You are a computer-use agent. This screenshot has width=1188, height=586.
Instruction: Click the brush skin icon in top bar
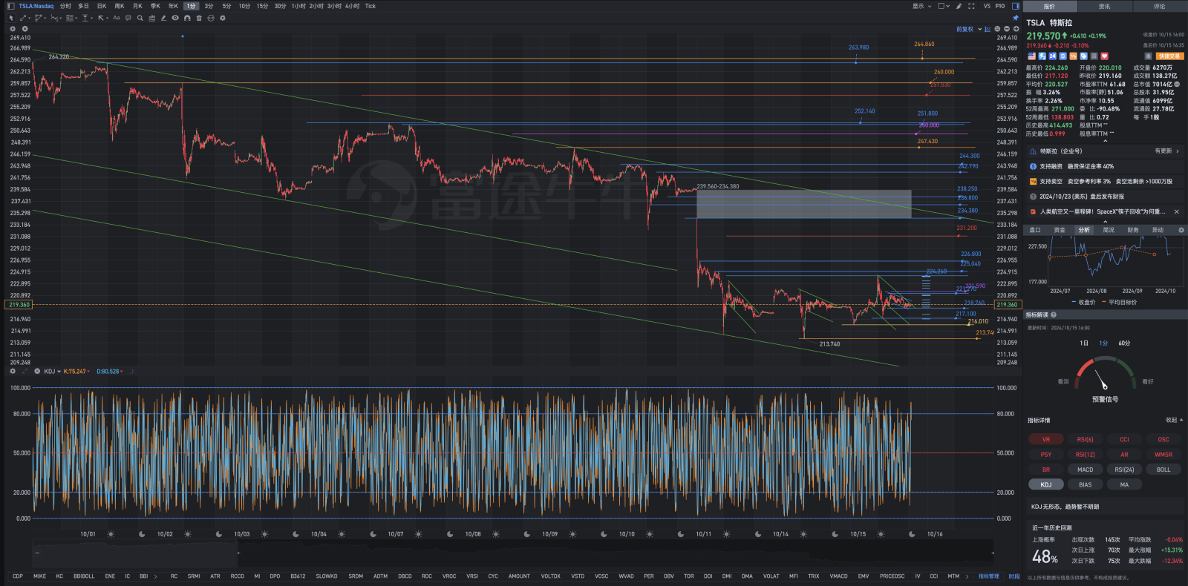click(959, 6)
